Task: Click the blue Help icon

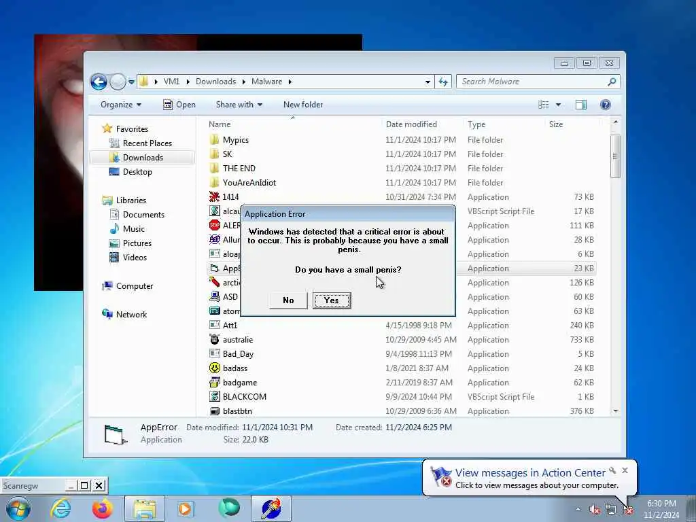Action: (606, 105)
